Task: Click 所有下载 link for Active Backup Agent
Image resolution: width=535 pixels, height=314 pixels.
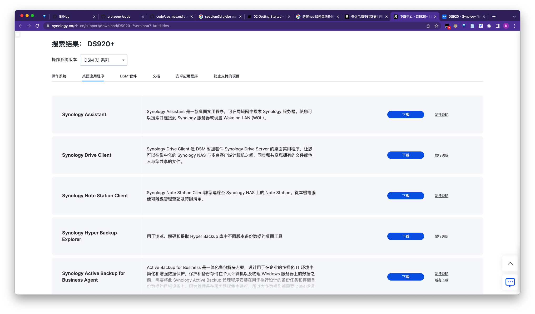Action: click(441, 280)
